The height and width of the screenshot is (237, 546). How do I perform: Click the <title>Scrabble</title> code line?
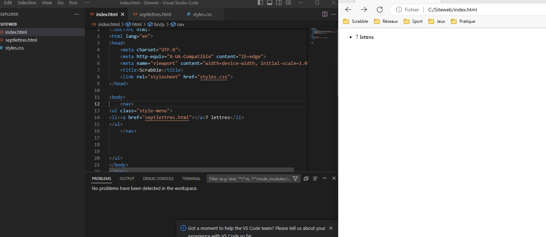point(152,70)
